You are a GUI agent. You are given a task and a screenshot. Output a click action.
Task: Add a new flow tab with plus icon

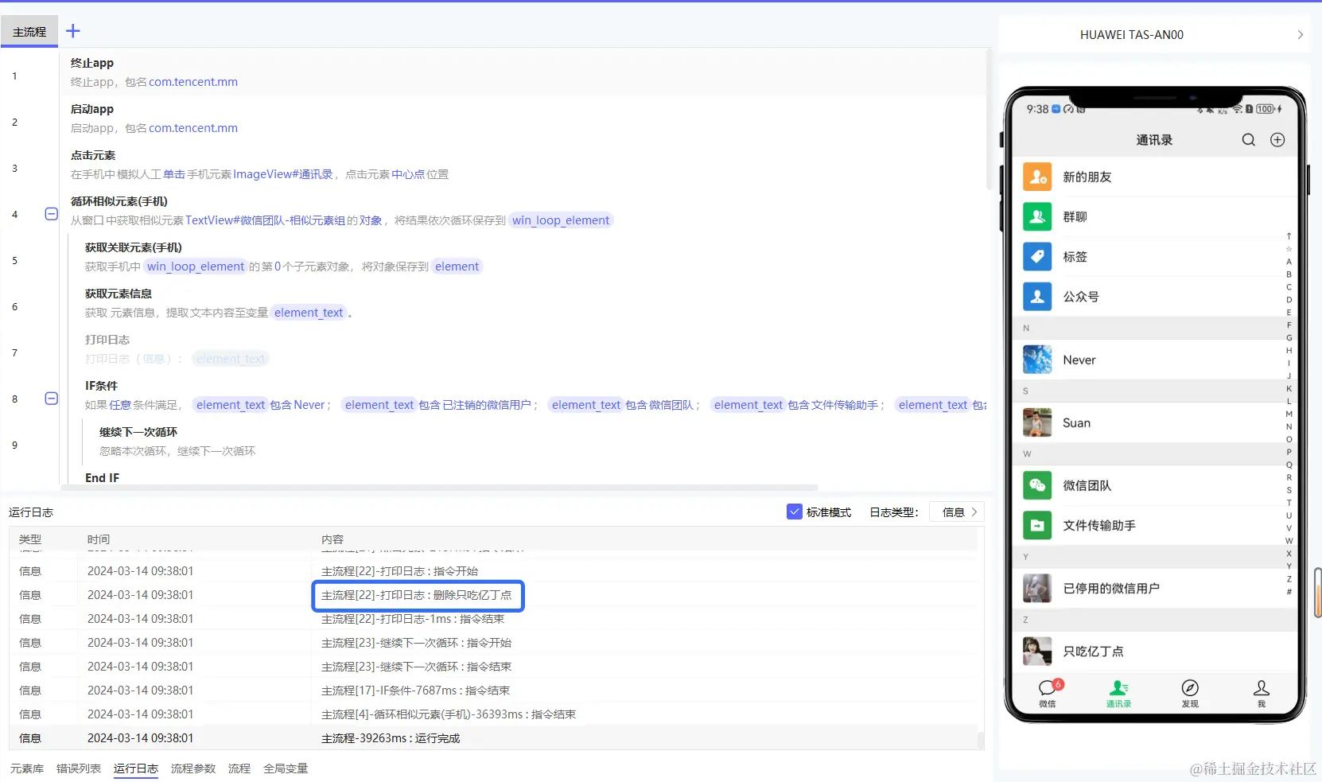tap(72, 31)
